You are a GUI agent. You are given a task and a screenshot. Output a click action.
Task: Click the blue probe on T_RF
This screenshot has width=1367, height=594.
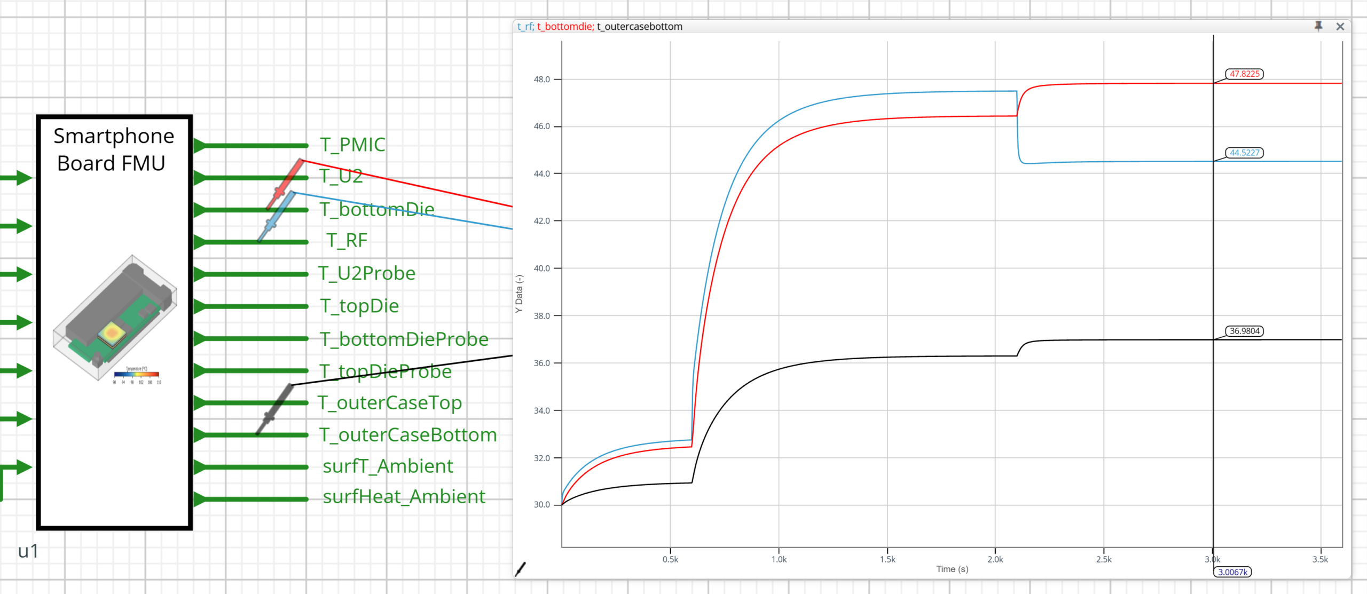pyautogui.click(x=276, y=217)
